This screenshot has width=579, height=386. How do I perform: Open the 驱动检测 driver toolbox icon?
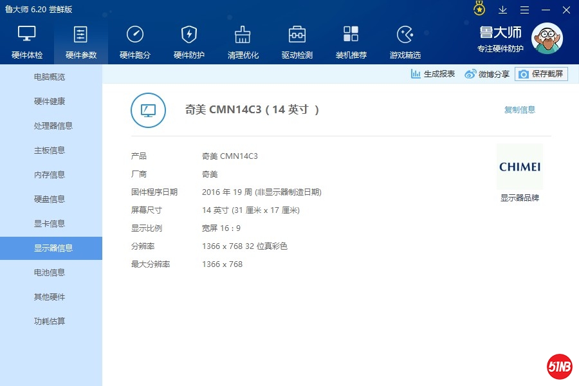(297, 35)
